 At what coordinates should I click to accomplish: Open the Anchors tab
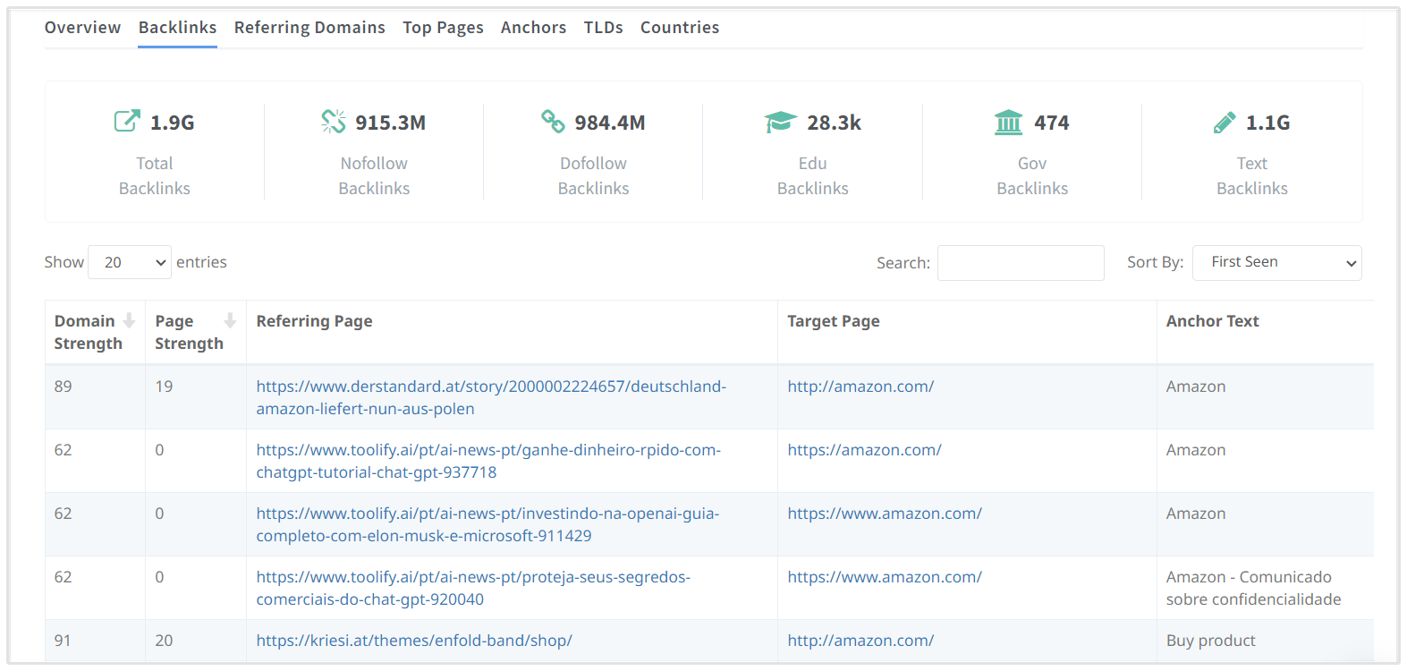533,28
